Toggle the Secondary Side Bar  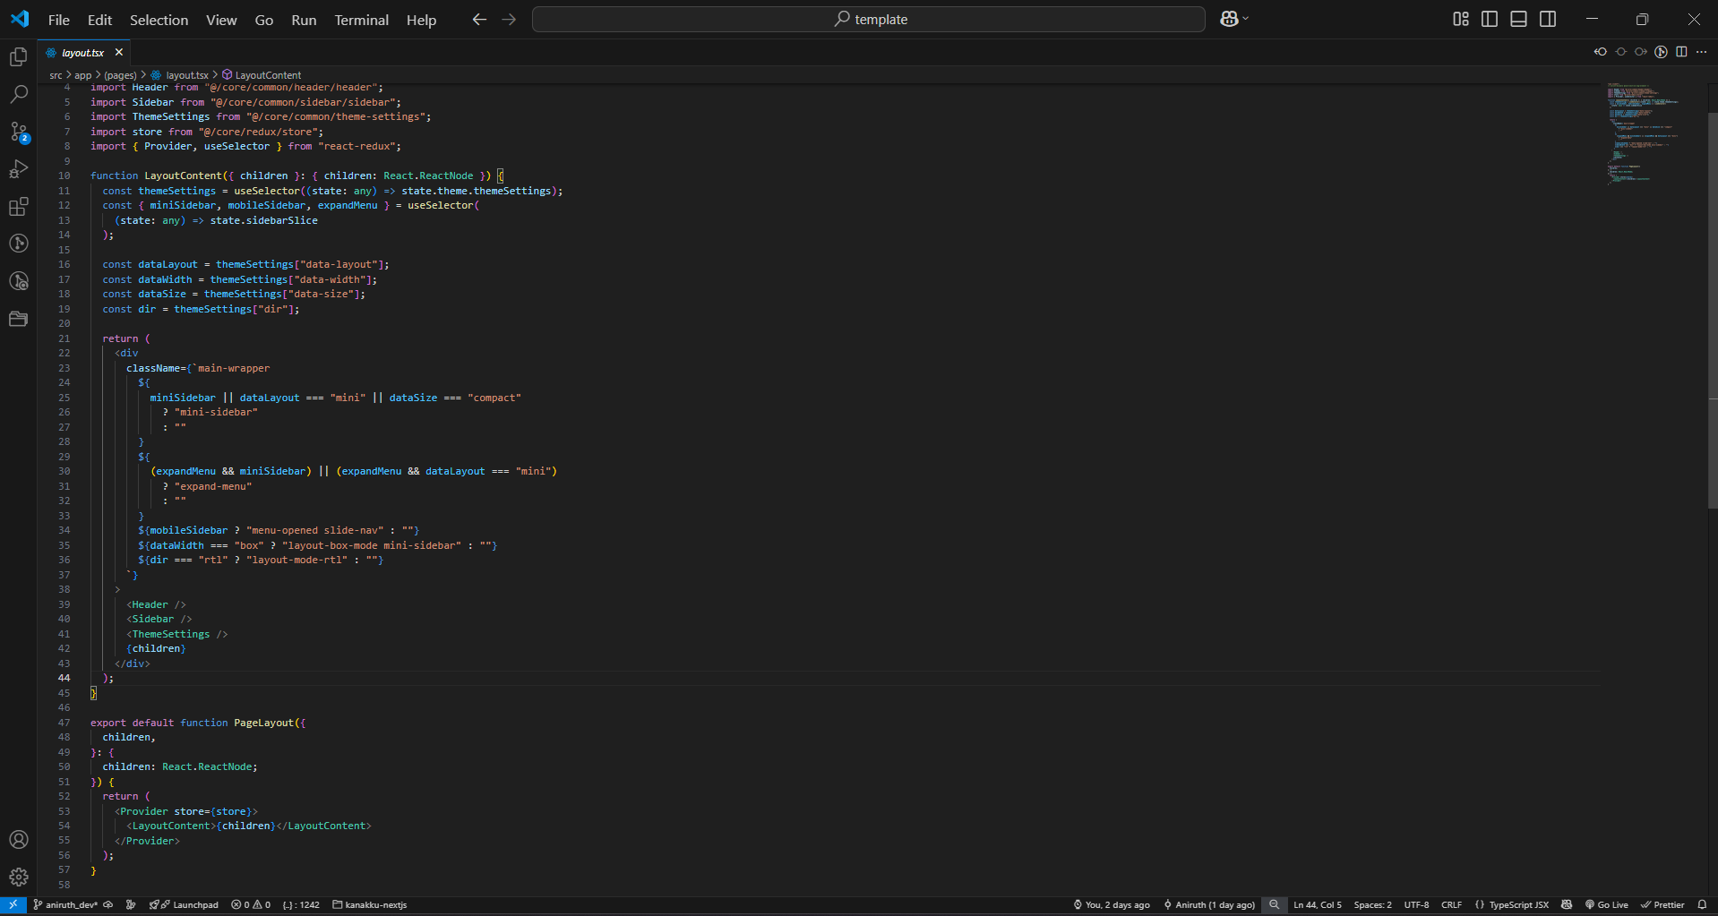tap(1548, 19)
